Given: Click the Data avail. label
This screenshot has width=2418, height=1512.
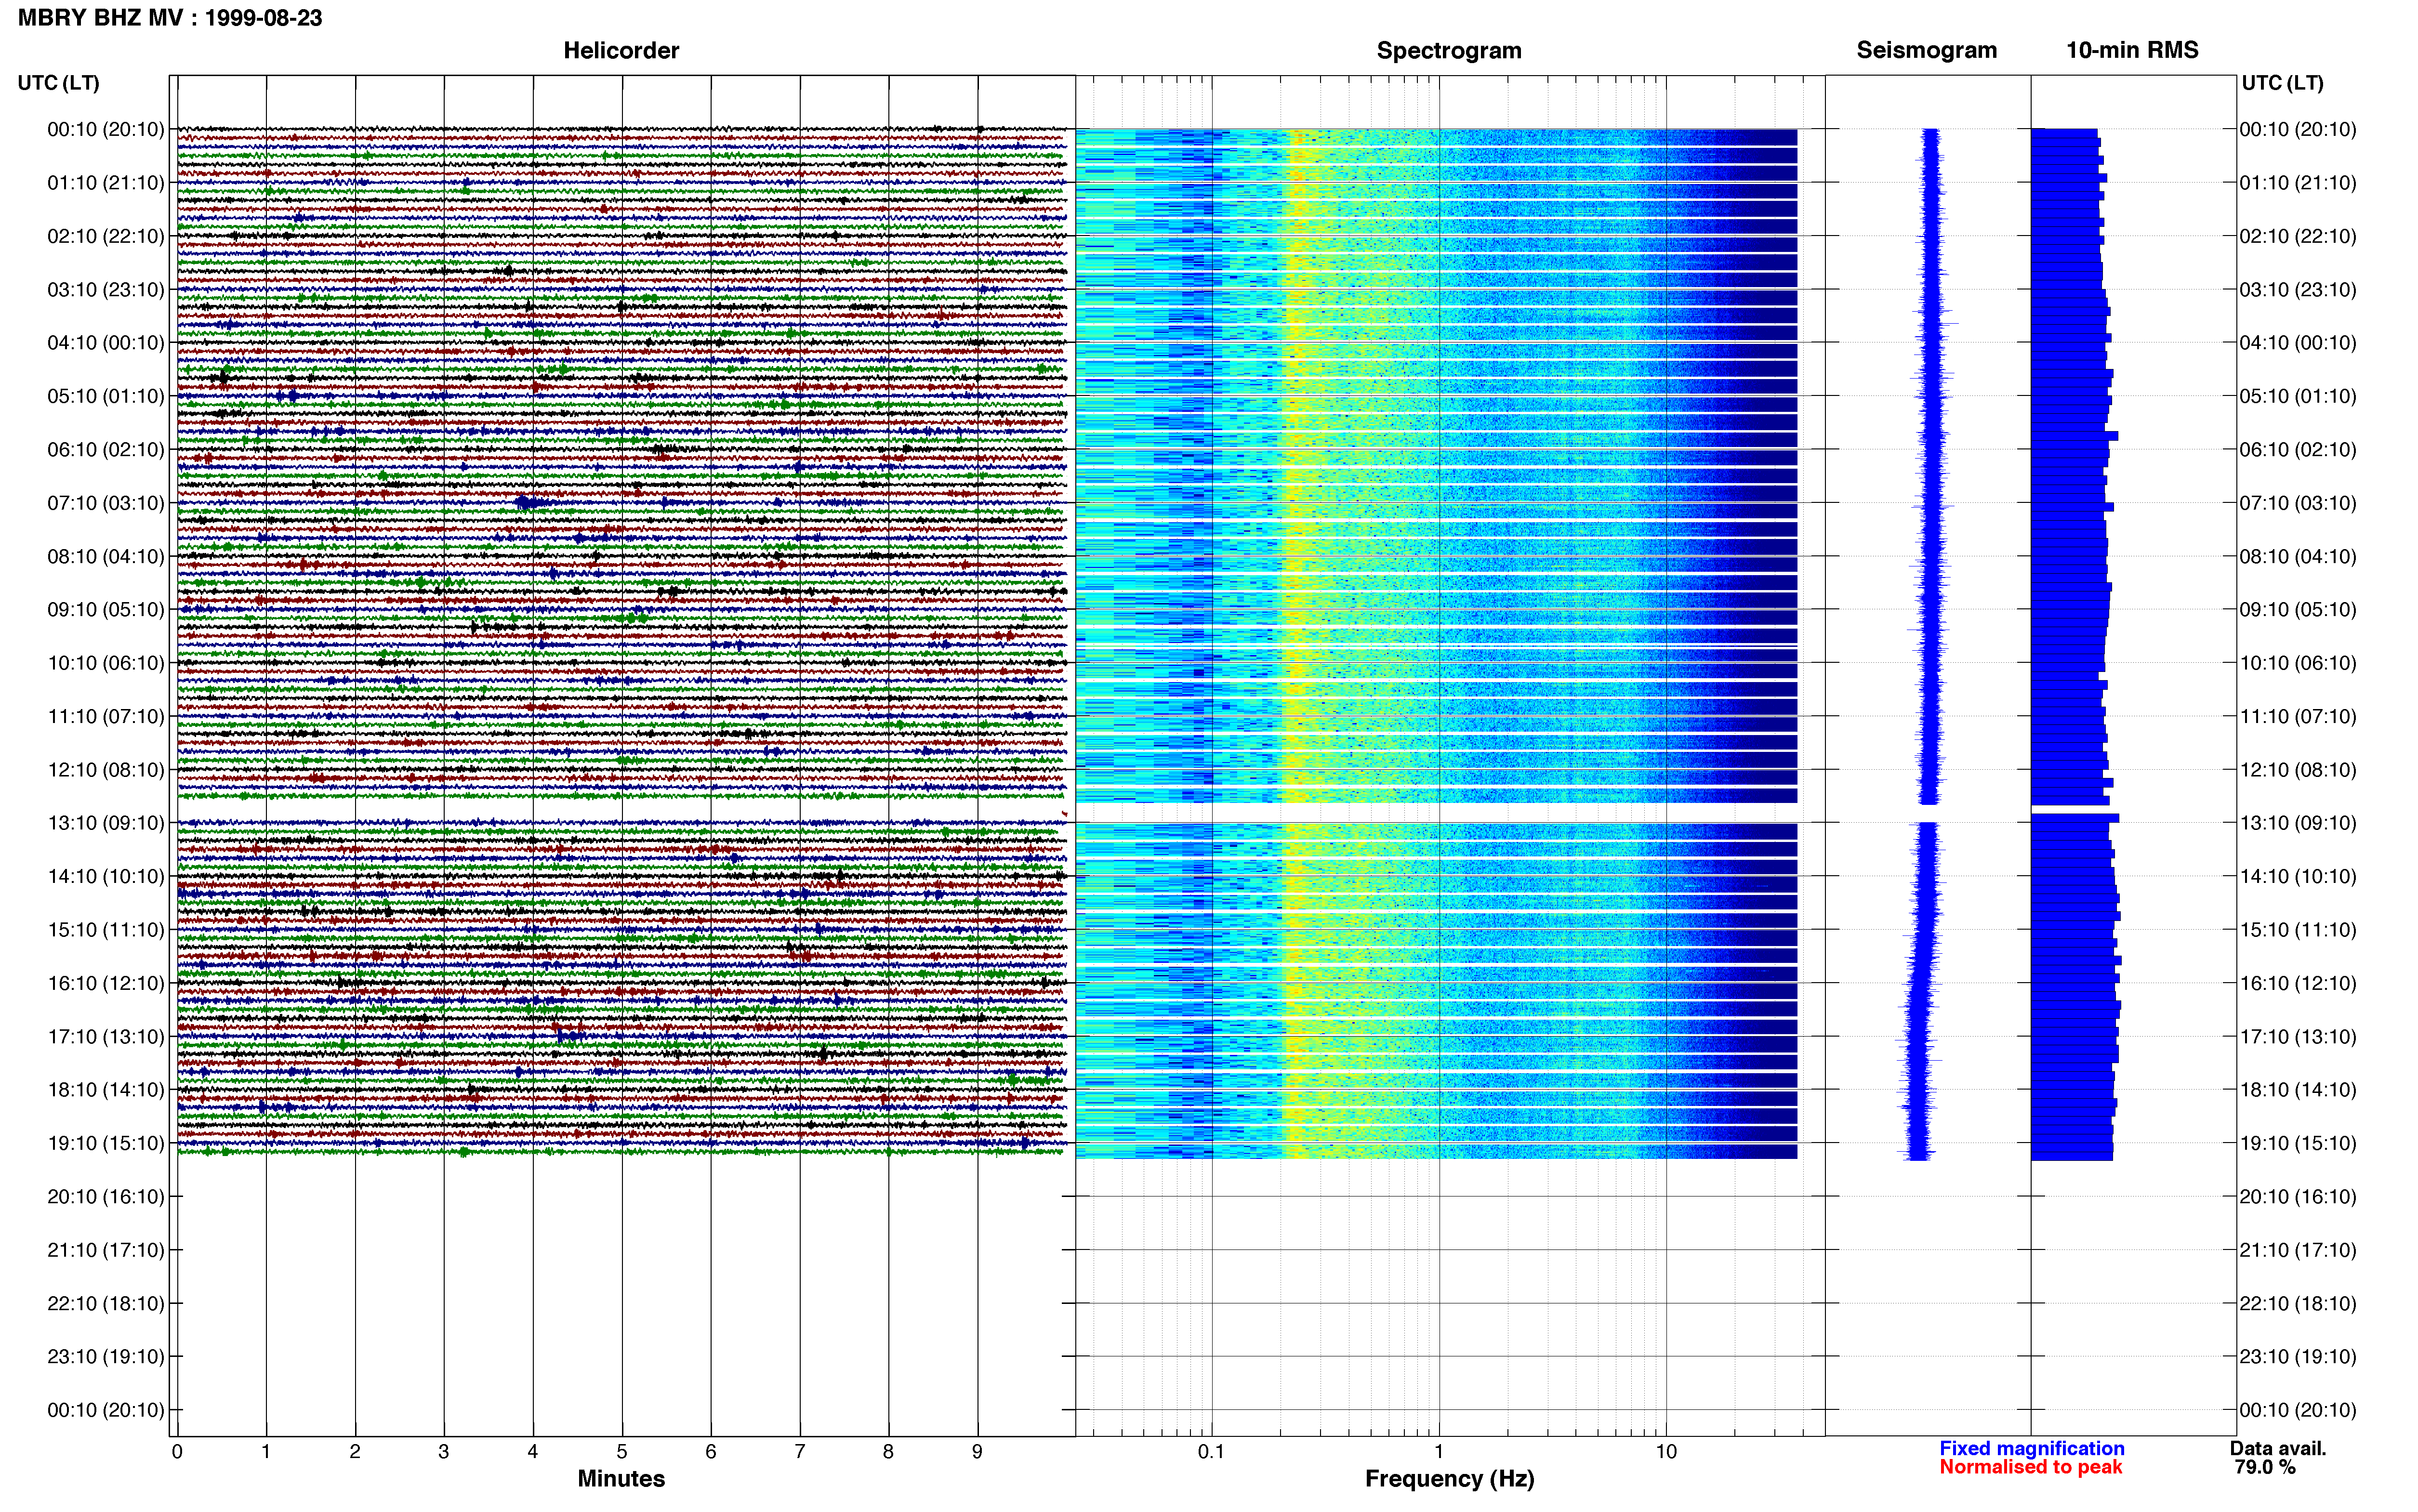Looking at the screenshot, I should 2278,1449.
